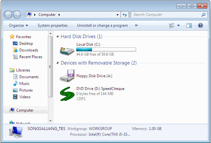Viewport: 211px width, 143px height.
Task: Click the Downloads folder icon
Action: pyautogui.click(x=15, y=50)
